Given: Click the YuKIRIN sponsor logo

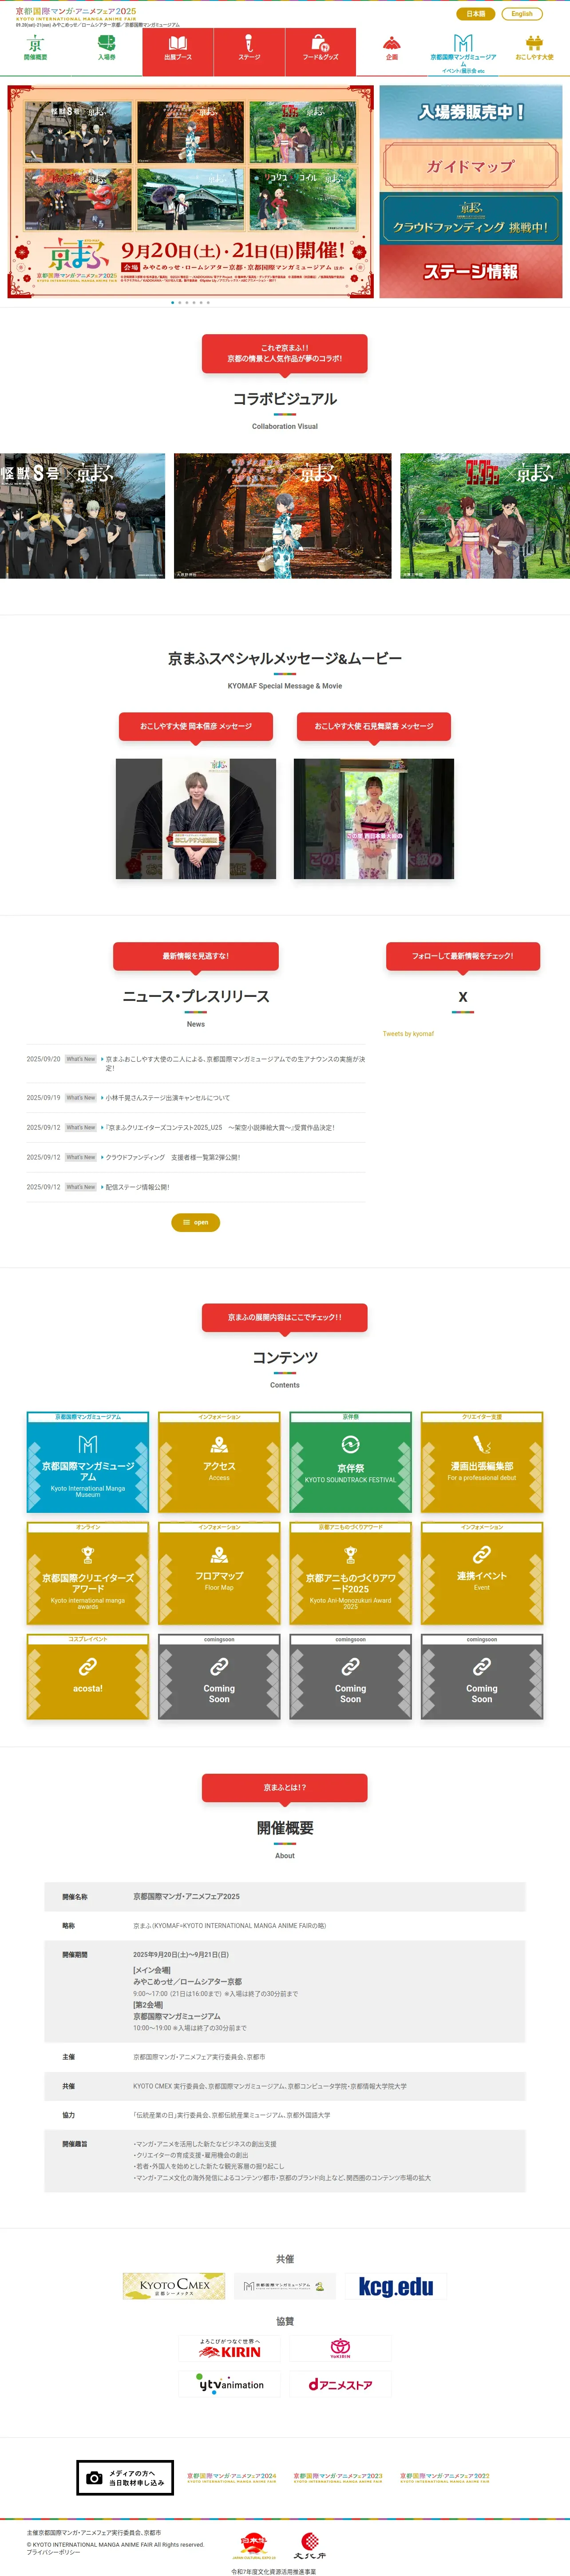Looking at the screenshot, I should pos(340,2347).
